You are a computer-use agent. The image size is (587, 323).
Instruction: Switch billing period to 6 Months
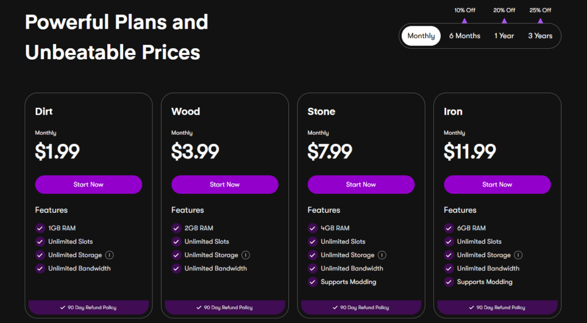point(464,36)
